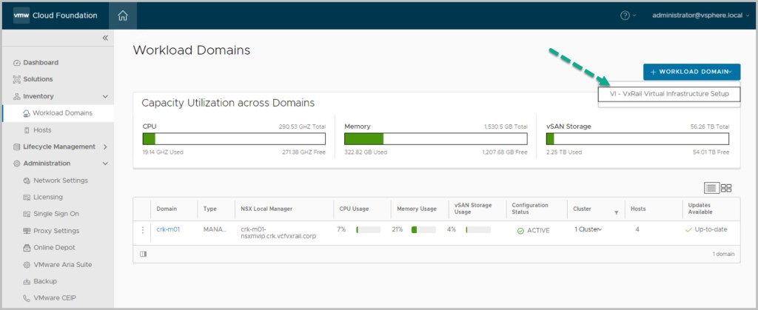
Task: Open Dashboard from the sidebar
Action: click(x=40, y=63)
